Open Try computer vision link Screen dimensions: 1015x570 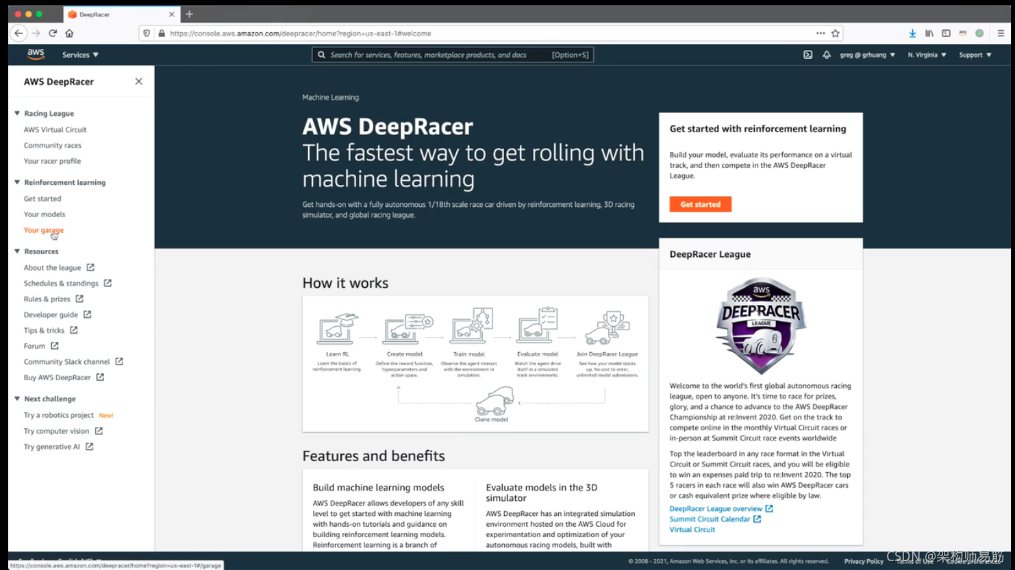pos(57,431)
